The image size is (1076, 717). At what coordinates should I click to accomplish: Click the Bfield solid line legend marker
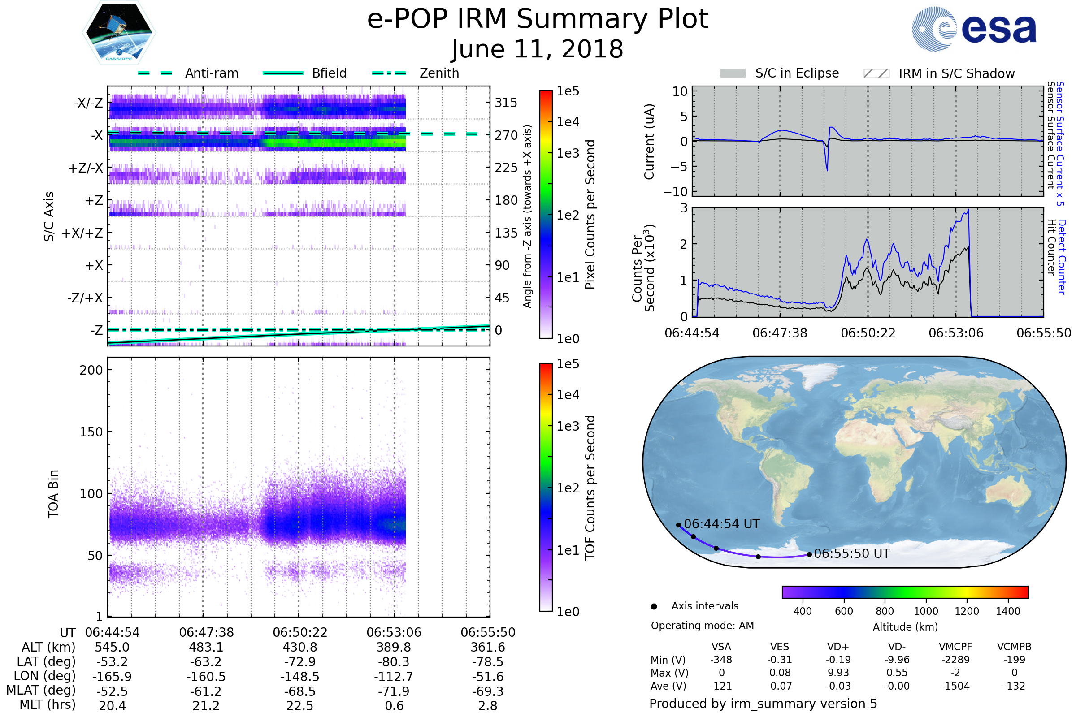pos(283,73)
